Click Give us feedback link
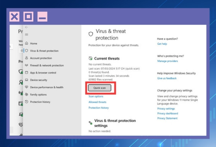This screenshot has width=216, height=147. (167, 78)
